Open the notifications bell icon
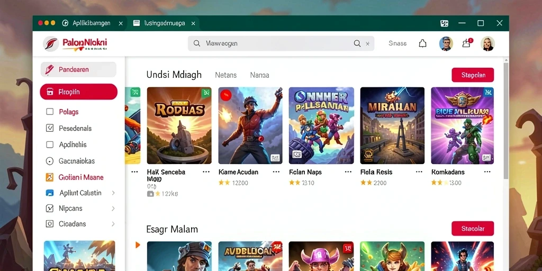Image resolution: width=542 pixels, height=271 pixels. coord(422,43)
